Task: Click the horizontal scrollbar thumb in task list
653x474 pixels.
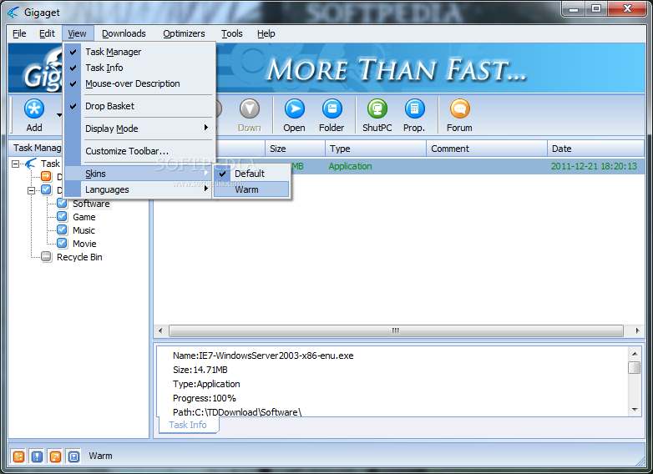Action: [x=396, y=330]
